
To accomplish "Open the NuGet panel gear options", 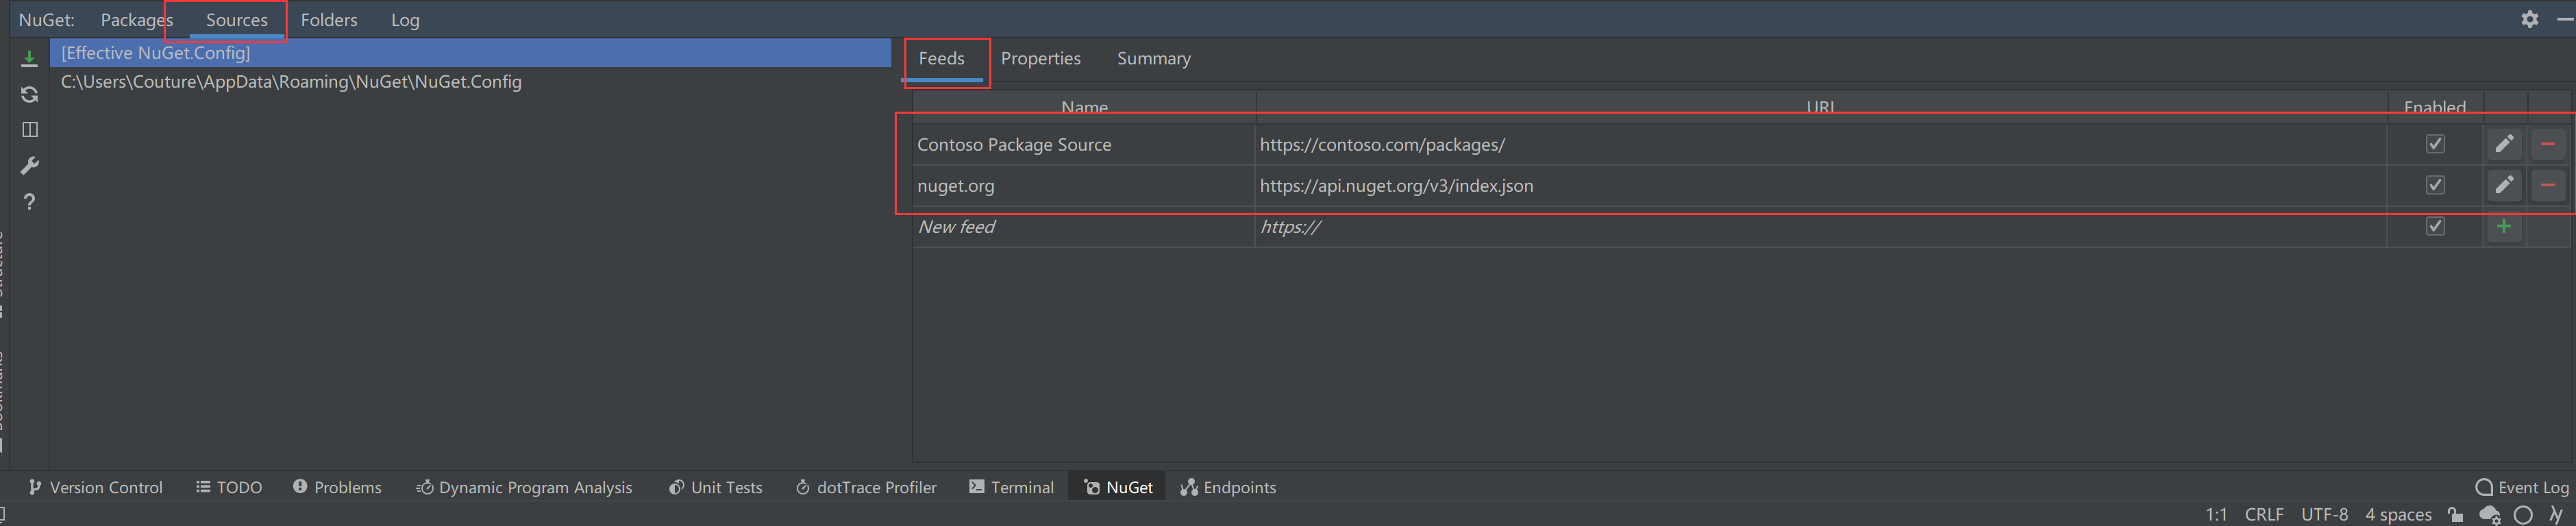I will (2529, 19).
